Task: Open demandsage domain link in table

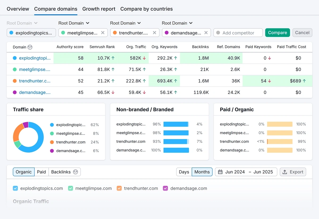Action: [35, 92]
